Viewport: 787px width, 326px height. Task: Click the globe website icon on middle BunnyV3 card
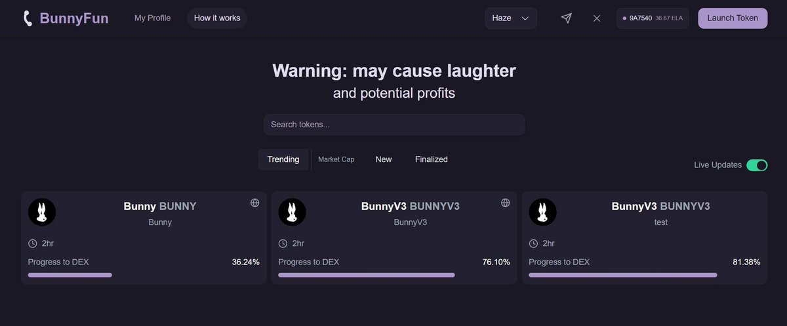point(506,203)
